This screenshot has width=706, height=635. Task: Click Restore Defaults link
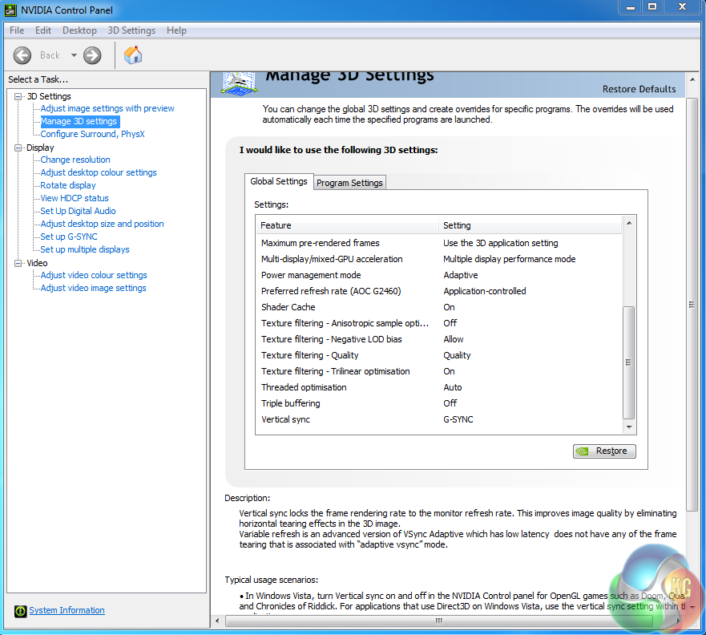639,89
